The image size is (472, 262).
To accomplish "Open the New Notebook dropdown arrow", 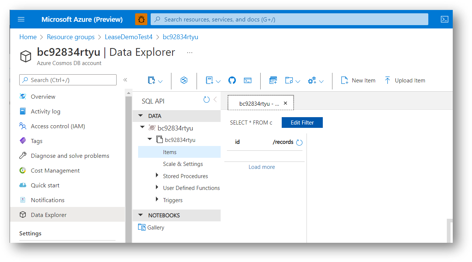I will [x=218, y=81].
